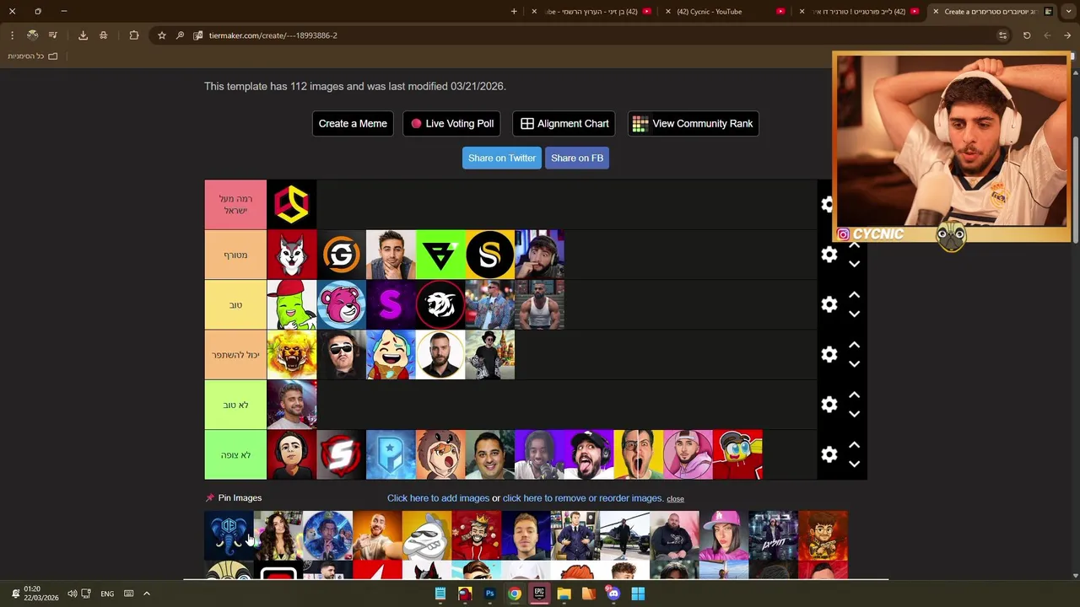Move the לא טוב row down
The width and height of the screenshot is (1080, 607).
pos(854,414)
